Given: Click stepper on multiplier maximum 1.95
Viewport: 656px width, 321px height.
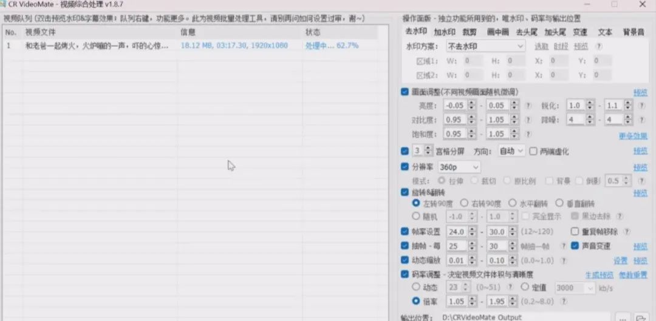Looking at the screenshot, I should pyautogui.click(x=513, y=302).
